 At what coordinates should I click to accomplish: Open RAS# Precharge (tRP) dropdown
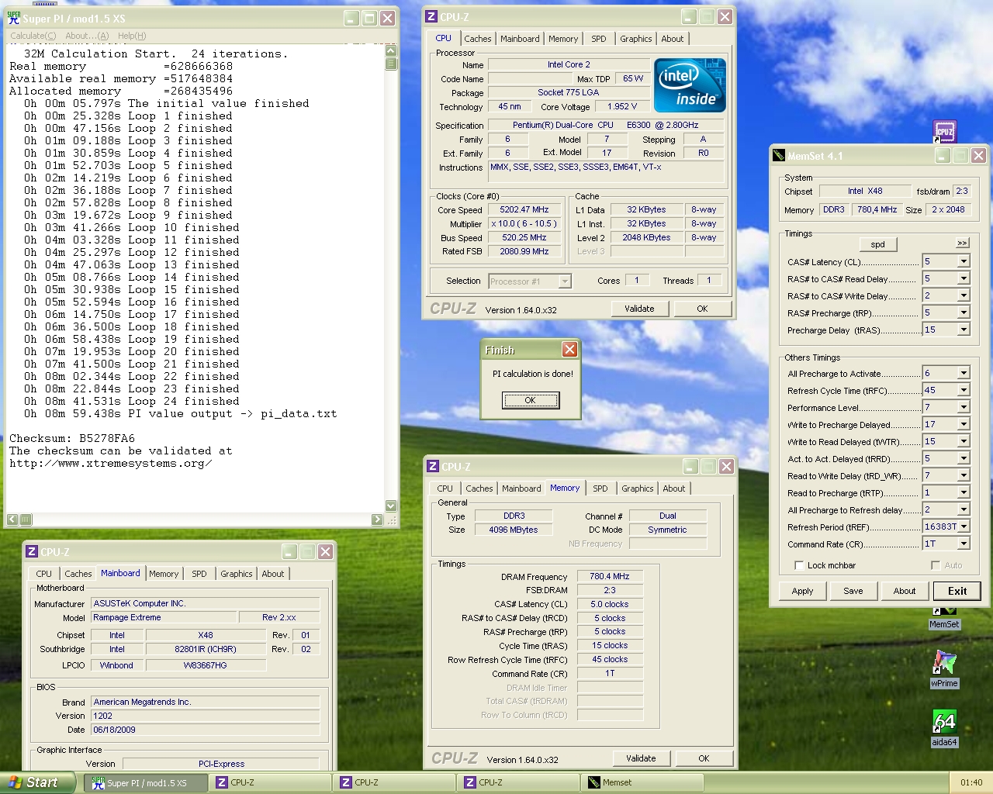pos(964,312)
